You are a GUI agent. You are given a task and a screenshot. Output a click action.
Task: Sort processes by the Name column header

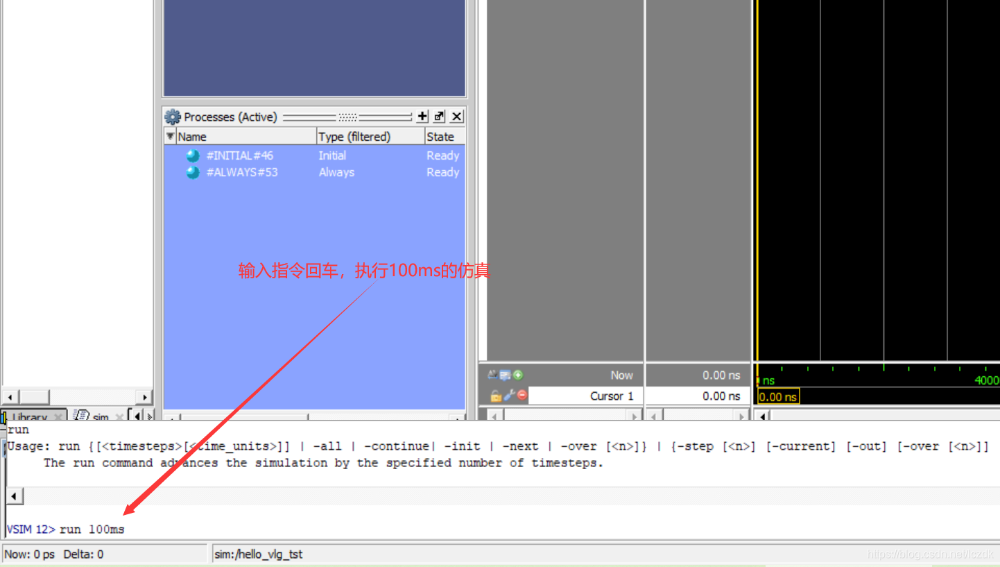pyautogui.click(x=246, y=136)
